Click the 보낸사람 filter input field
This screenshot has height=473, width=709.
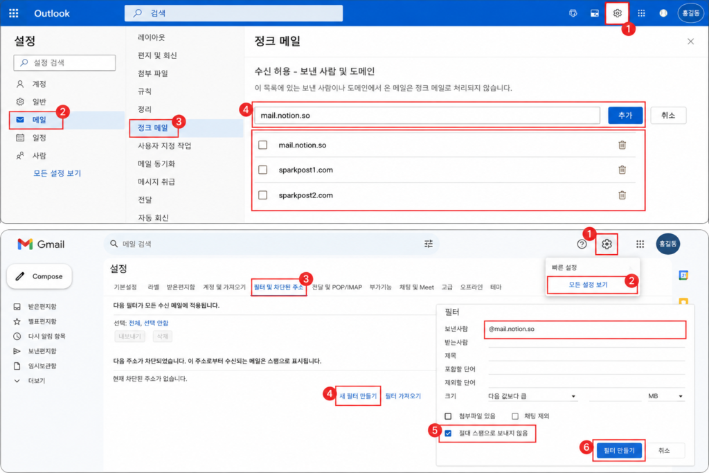click(585, 330)
